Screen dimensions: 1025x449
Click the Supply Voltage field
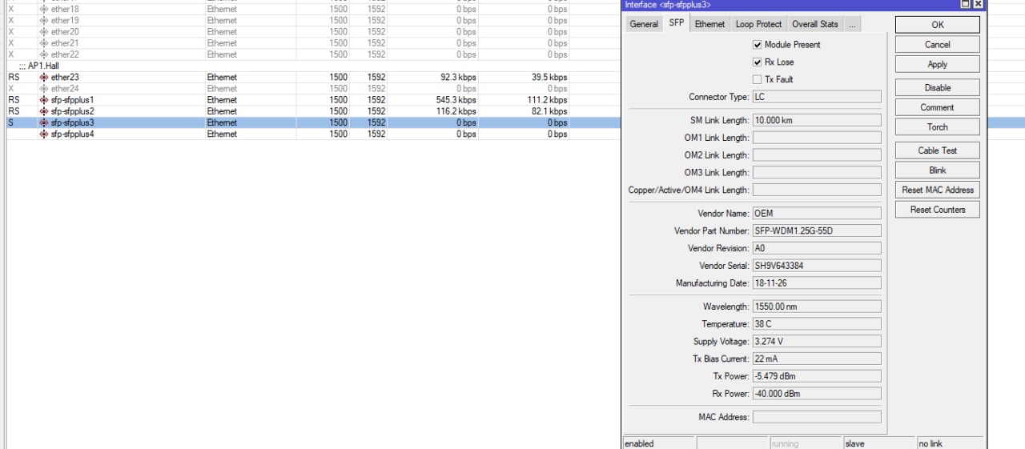817,342
